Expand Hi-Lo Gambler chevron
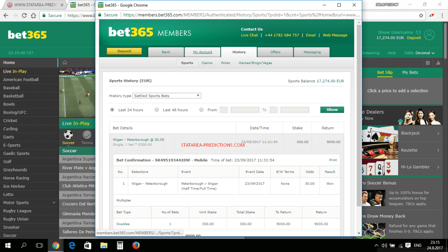The width and height of the screenshot is (448, 252). (x=438, y=167)
